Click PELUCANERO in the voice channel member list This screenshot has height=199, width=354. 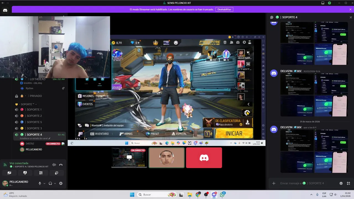click(34, 150)
